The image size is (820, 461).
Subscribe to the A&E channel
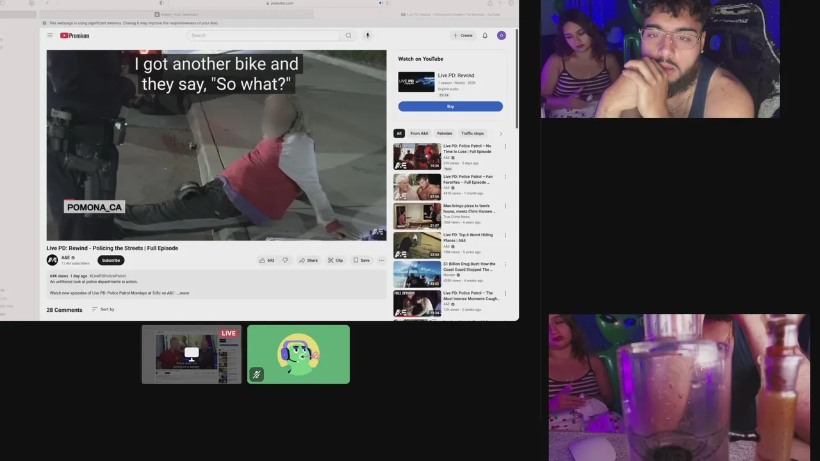click(111, 260)
